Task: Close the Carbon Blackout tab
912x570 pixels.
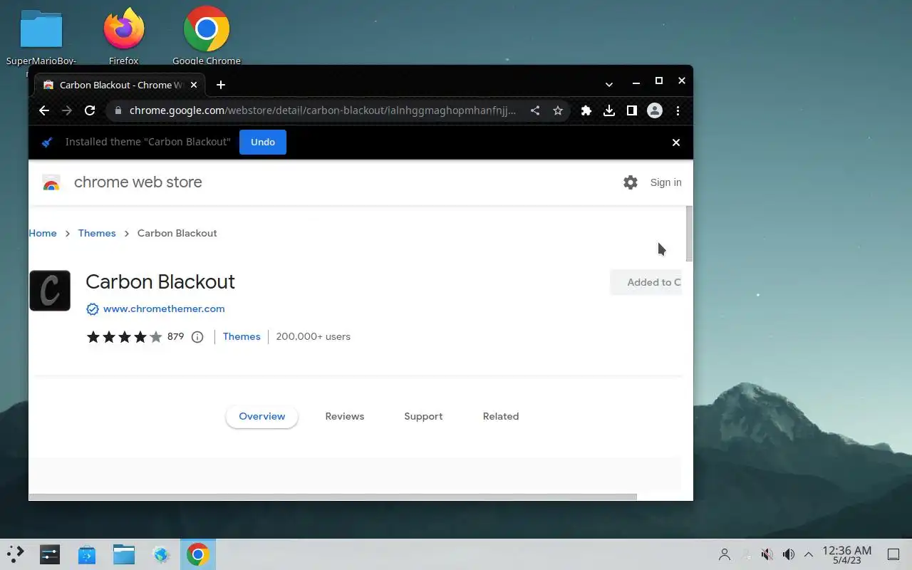Action: tap(194, 85)
